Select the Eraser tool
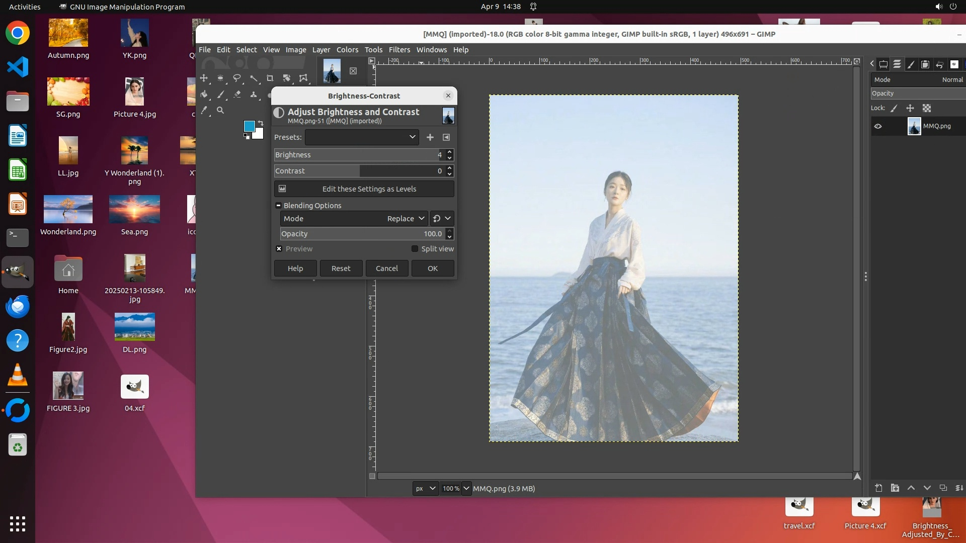 pyautogui.click(x=237, y=95)
